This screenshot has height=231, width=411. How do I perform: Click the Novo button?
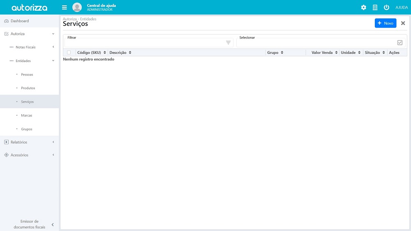385,23
